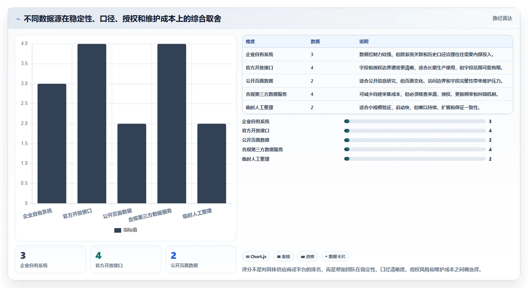
Task: Click the 合规第三方数据服务 bar in chart
Action: coord(172,124)
